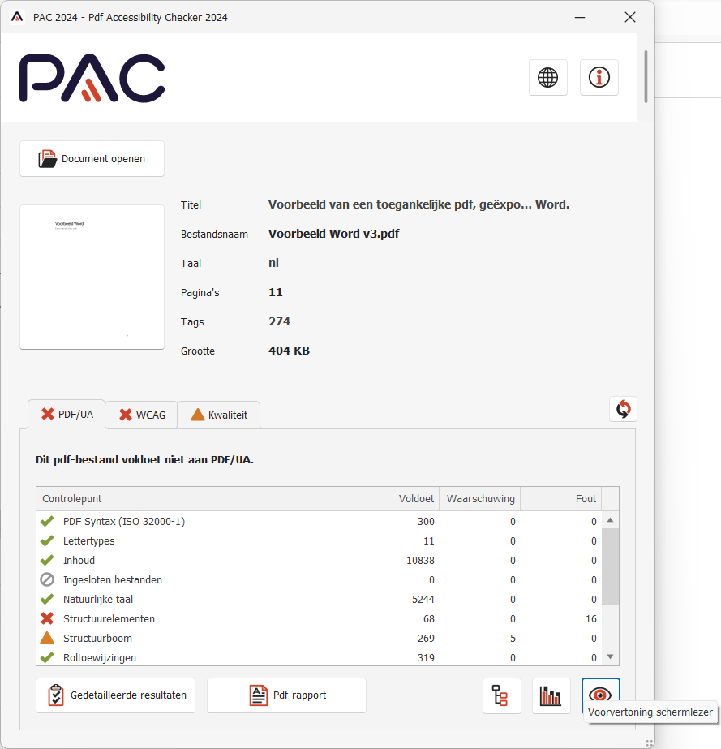Click the green check next to Inhoud
The width and height of the screenshot is (721, 749).
pos(47,560)
